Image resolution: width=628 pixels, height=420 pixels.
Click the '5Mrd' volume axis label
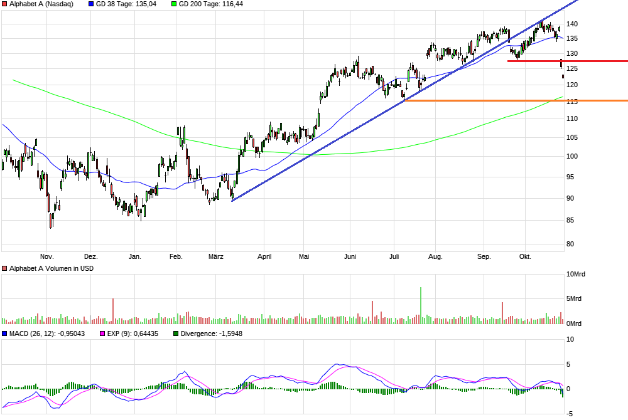[x=574, y=298]
